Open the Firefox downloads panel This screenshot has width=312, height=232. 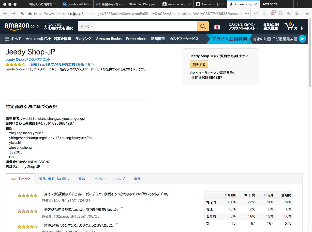[x=264, y=13]
